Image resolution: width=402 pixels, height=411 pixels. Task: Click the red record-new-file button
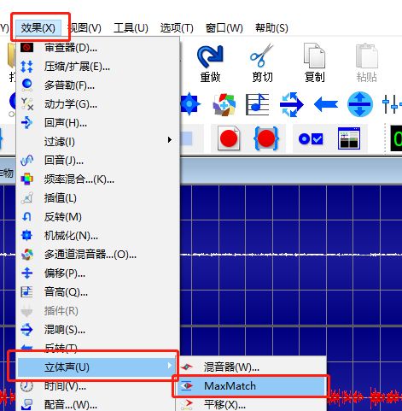(x=229, y=138)
